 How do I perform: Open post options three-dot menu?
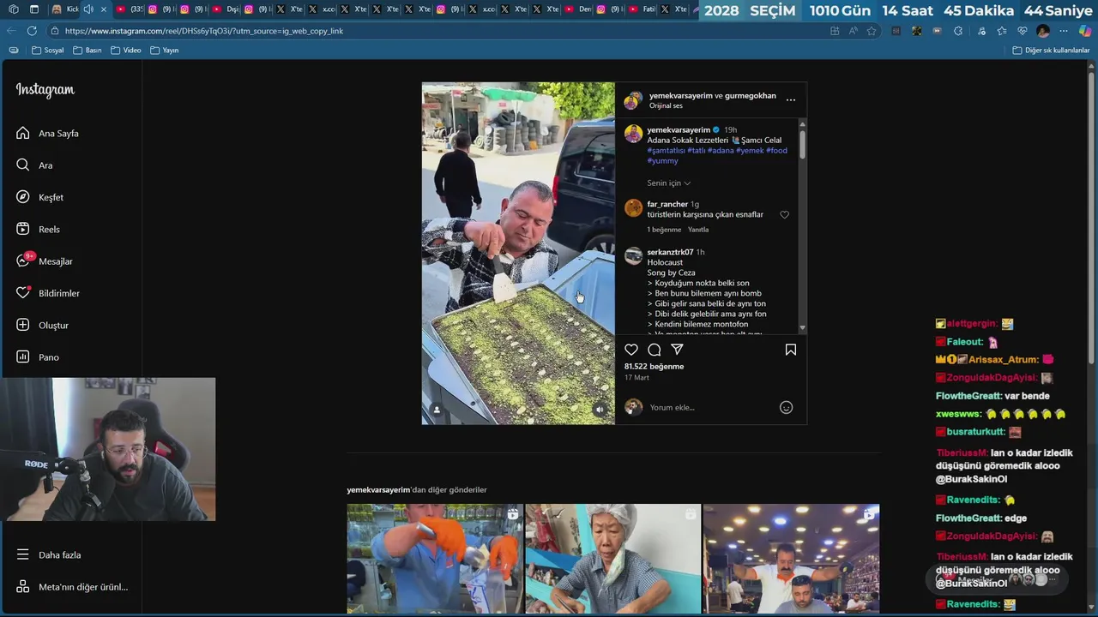[x=791, y=100]
